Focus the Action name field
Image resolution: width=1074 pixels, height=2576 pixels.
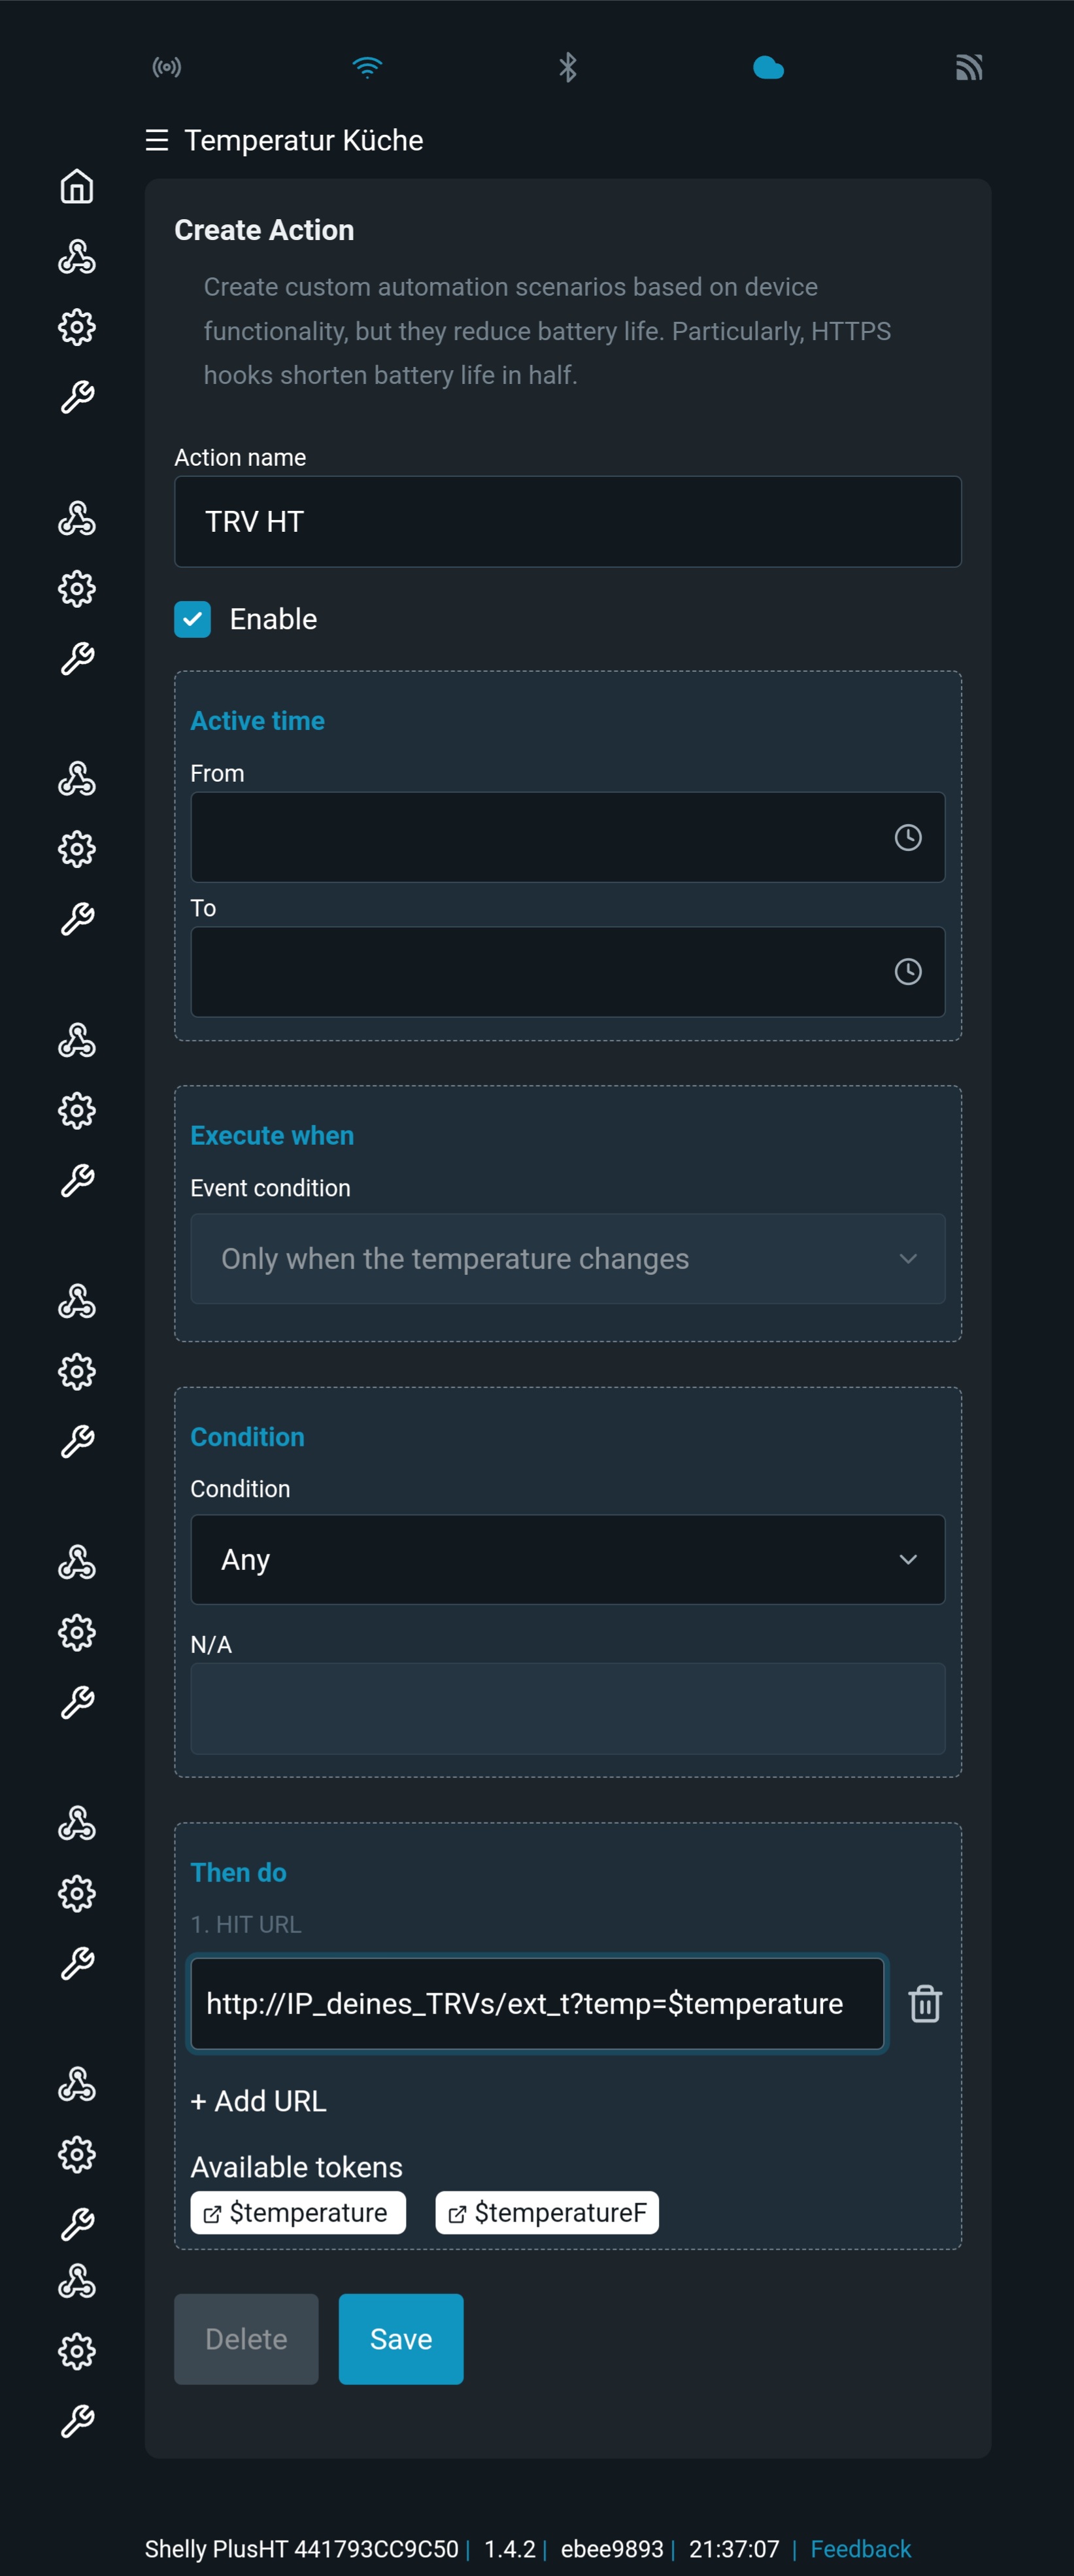567,521
